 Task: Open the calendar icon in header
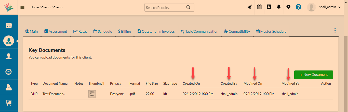click(x=259, y=7)
